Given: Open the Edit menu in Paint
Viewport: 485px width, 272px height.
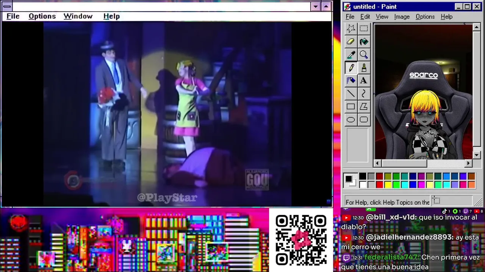Looking at the screenshot, I should click(365, 17).
